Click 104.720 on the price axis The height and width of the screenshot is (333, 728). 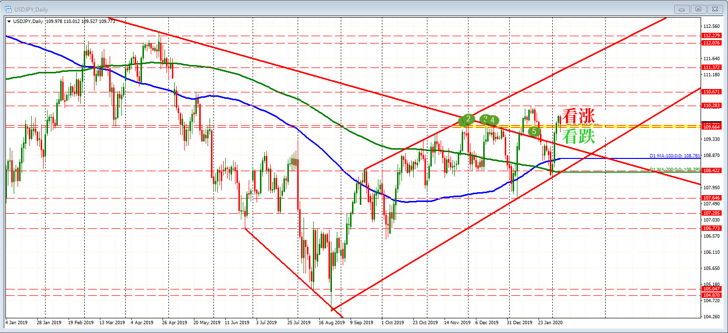[x=711, y=301]
